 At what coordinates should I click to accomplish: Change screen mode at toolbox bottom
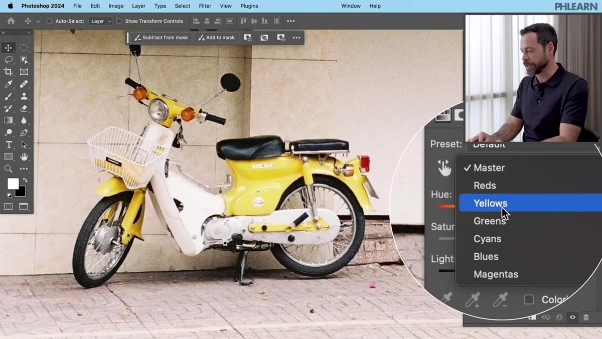click(x=24, y=206)
